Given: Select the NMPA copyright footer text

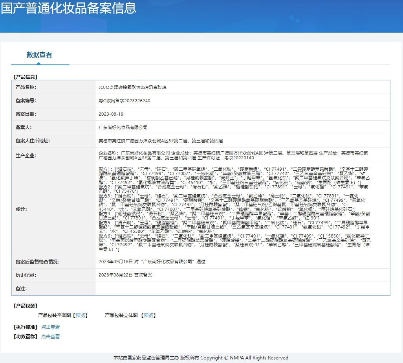Looking at the screenshot, I should click(201, 357).
